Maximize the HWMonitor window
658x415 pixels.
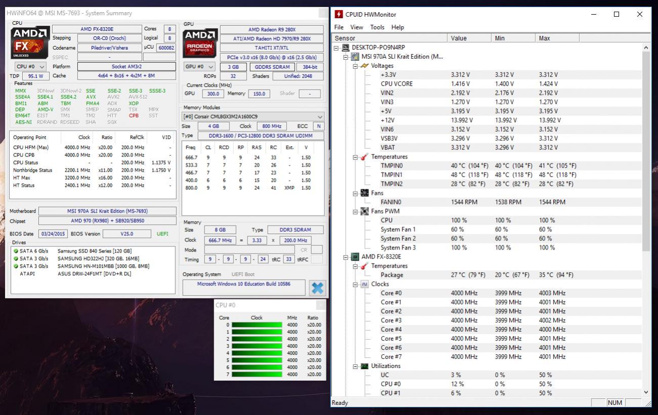click(616, 14)
